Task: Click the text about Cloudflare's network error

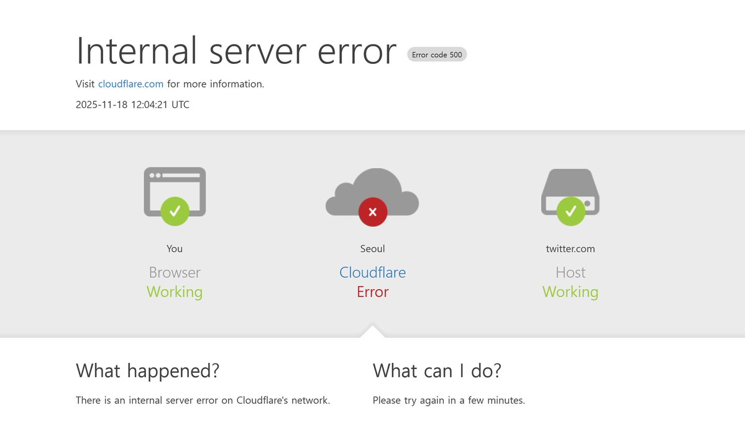Action: coord(203,401)
